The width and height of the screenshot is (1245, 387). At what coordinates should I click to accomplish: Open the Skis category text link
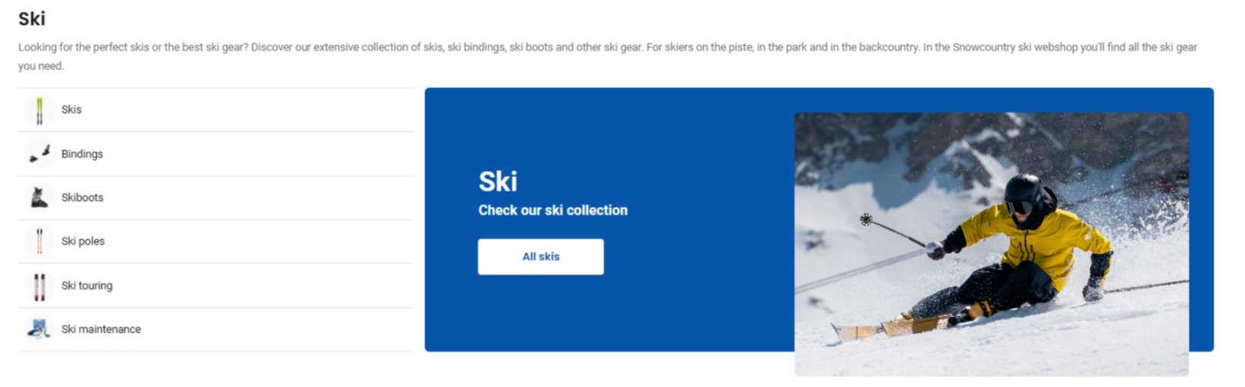pyautogui.click(x=72, y=110)
